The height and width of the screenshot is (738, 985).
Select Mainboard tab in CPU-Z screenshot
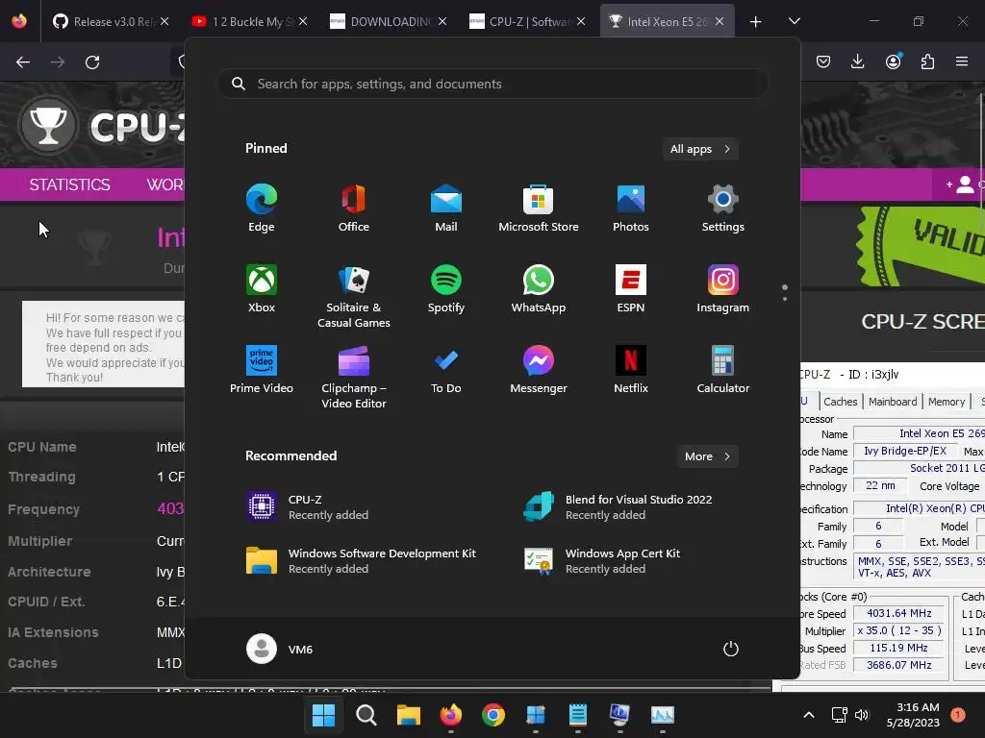coord(893,402)
